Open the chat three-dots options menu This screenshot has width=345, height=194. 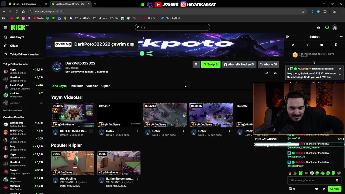coord(341,37)
